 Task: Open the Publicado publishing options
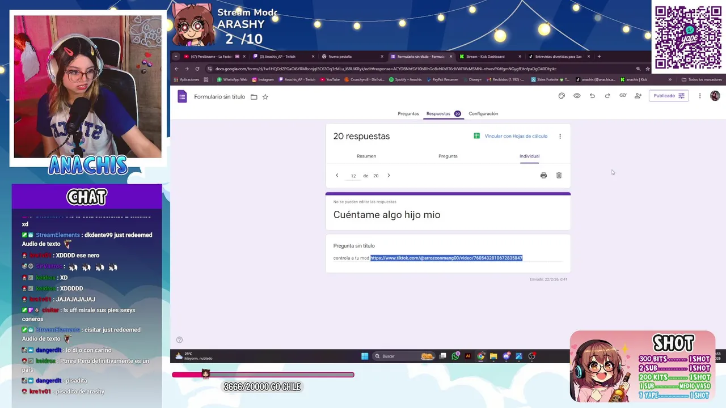click(x=669, y=96)
